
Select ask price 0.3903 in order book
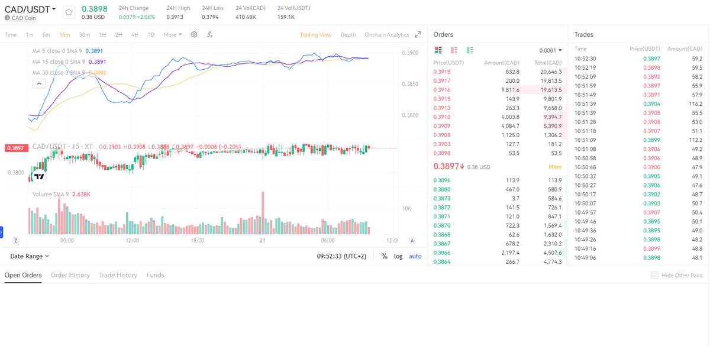(x=441, y=144)
